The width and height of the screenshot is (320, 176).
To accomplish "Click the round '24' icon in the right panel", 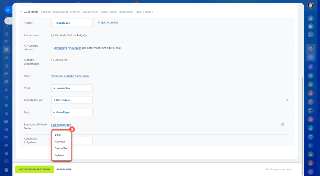I will [x=310, y=146].
